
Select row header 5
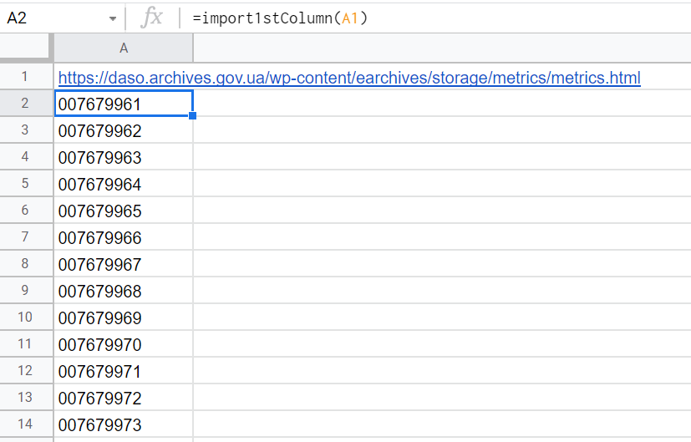[x=26, y=183]
